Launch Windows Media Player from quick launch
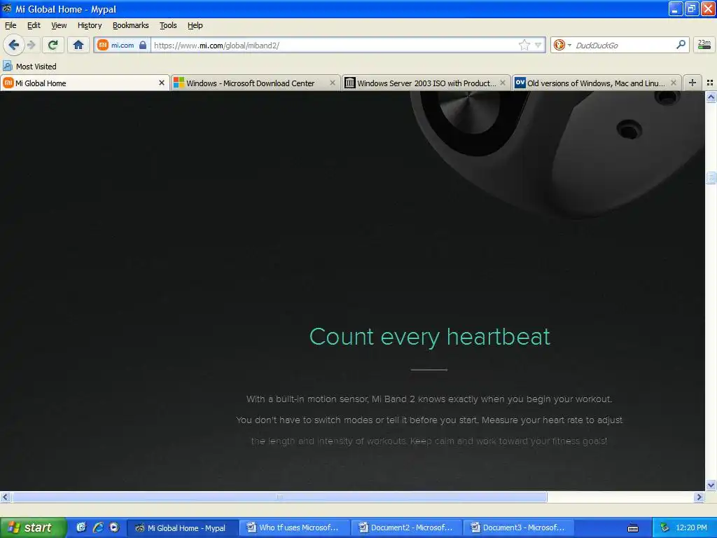The image size is (717, 538). [x=114, y=527]
